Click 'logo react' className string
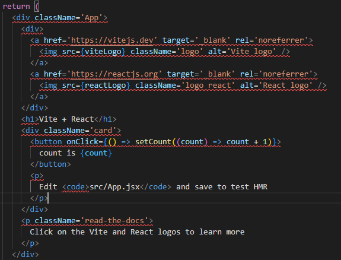Viewport: 341px width, 260px height. pyautogui.click(x=208, y=85)
